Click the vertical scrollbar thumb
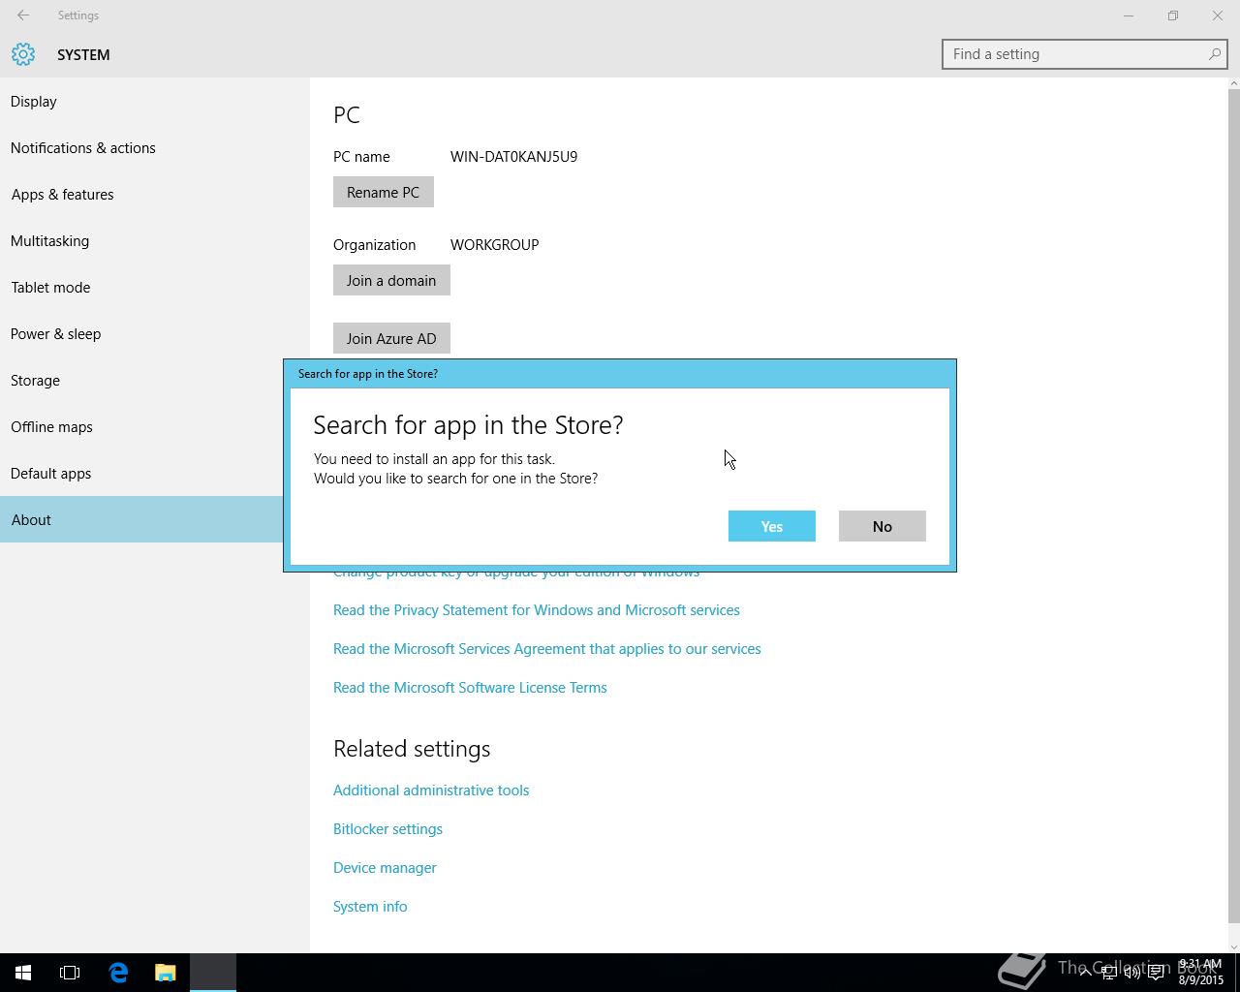 (x=1233, y=507)
